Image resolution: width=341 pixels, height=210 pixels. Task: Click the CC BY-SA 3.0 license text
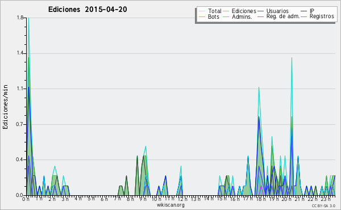[x=323, y=206]
